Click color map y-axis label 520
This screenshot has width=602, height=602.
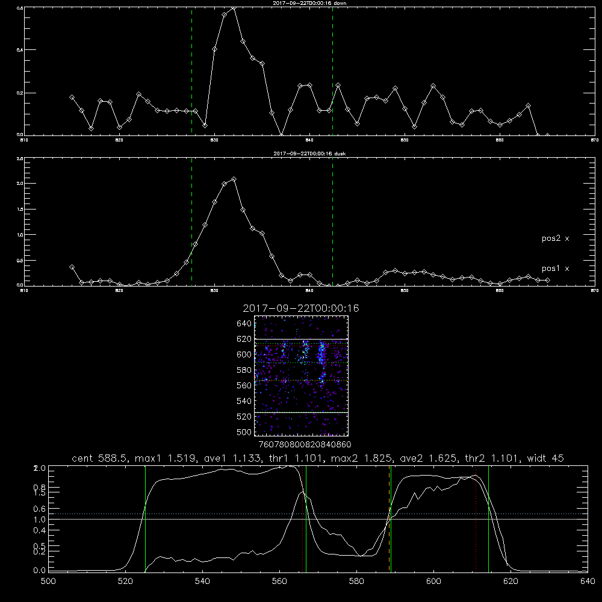pyautogui.click(x=244, y=417)
